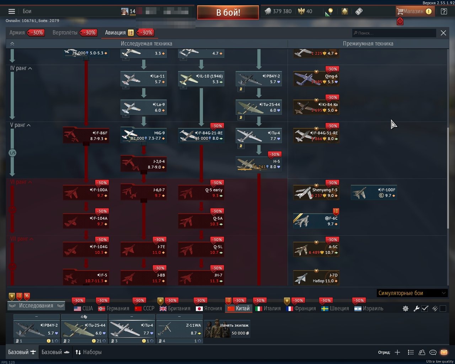Image resolution: width=455 pixels, height=364 pixels.
Task: Switch to the Авиация tab
Action: point(115,33)
